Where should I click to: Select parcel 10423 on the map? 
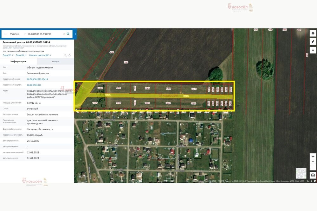coord(147,88)
